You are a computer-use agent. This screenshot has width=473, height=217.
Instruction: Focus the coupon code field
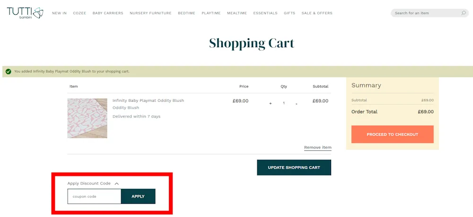point(94,196)
